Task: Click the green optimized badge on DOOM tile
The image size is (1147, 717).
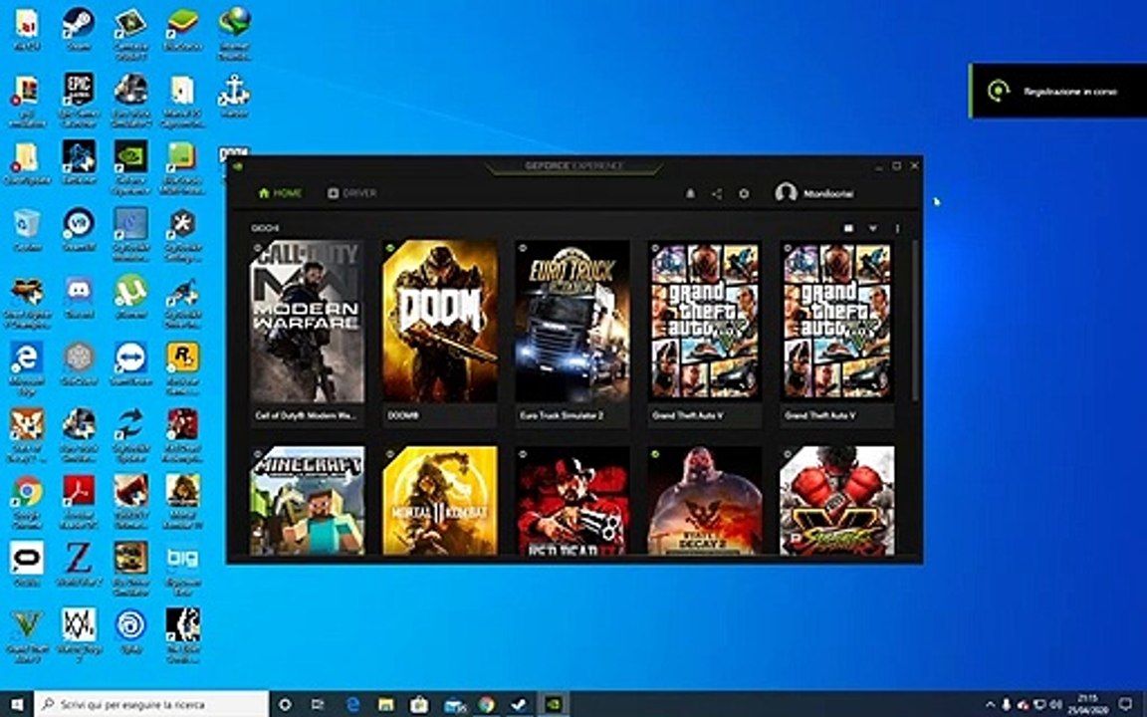Action: [x=390, y=248]
